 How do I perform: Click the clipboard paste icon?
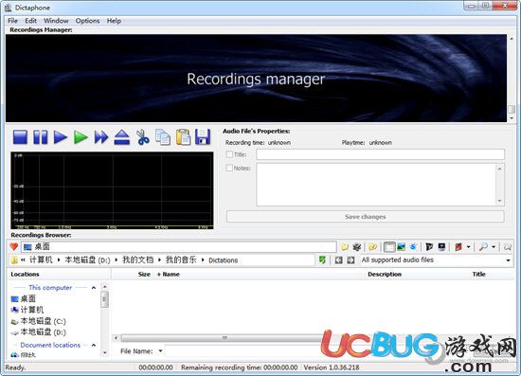(183, 136)
